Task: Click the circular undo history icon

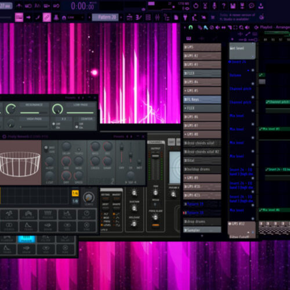Action: pos(195,6)
